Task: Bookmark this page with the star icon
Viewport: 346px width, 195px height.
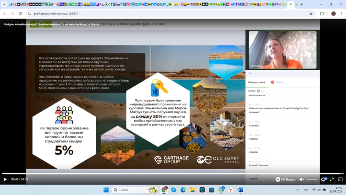Action: pos(311,14)
